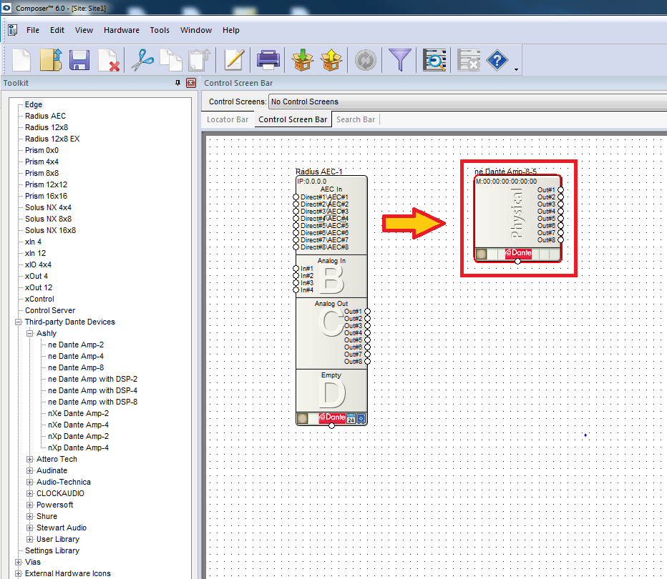Click the blue Help question mark icon
The height and width of the screenshot is (579, 667).
pyautogui.click(x=497, y=60)
